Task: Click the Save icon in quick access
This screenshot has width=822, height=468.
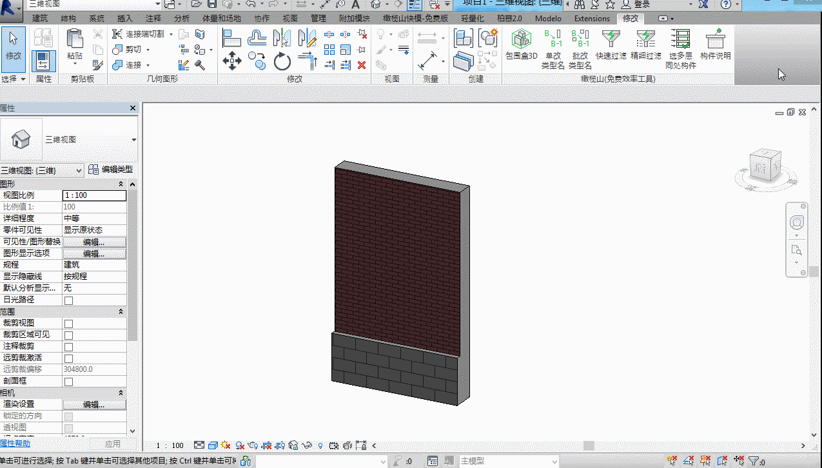Action: point(212,5)
